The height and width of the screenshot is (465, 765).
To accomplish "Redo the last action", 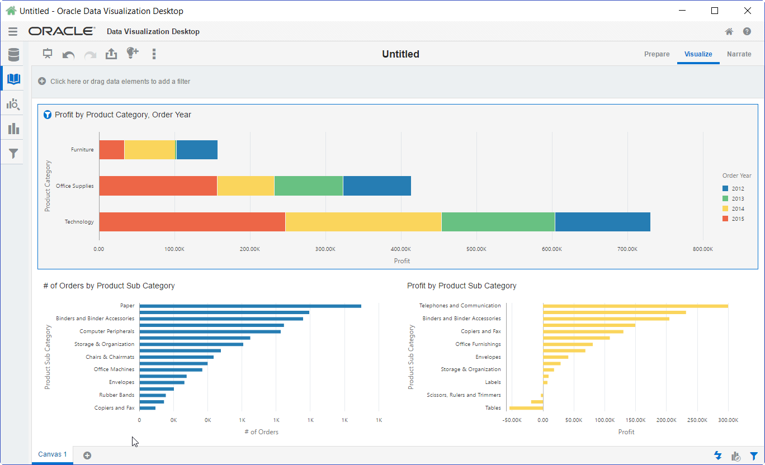I will 90,54.
